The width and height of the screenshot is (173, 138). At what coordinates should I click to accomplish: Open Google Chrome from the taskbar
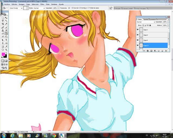[54, 136]
